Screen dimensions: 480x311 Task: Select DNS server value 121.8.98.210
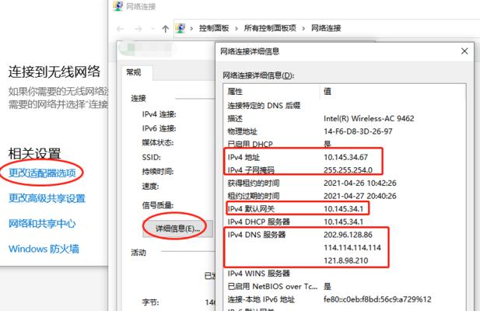[x=346, y=260]
